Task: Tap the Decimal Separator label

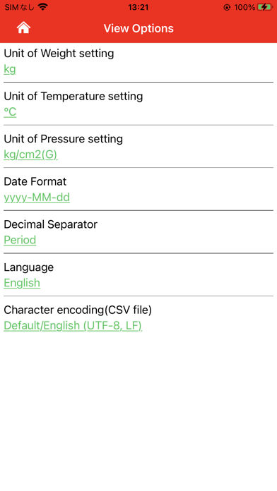Action: click(50, 224)
